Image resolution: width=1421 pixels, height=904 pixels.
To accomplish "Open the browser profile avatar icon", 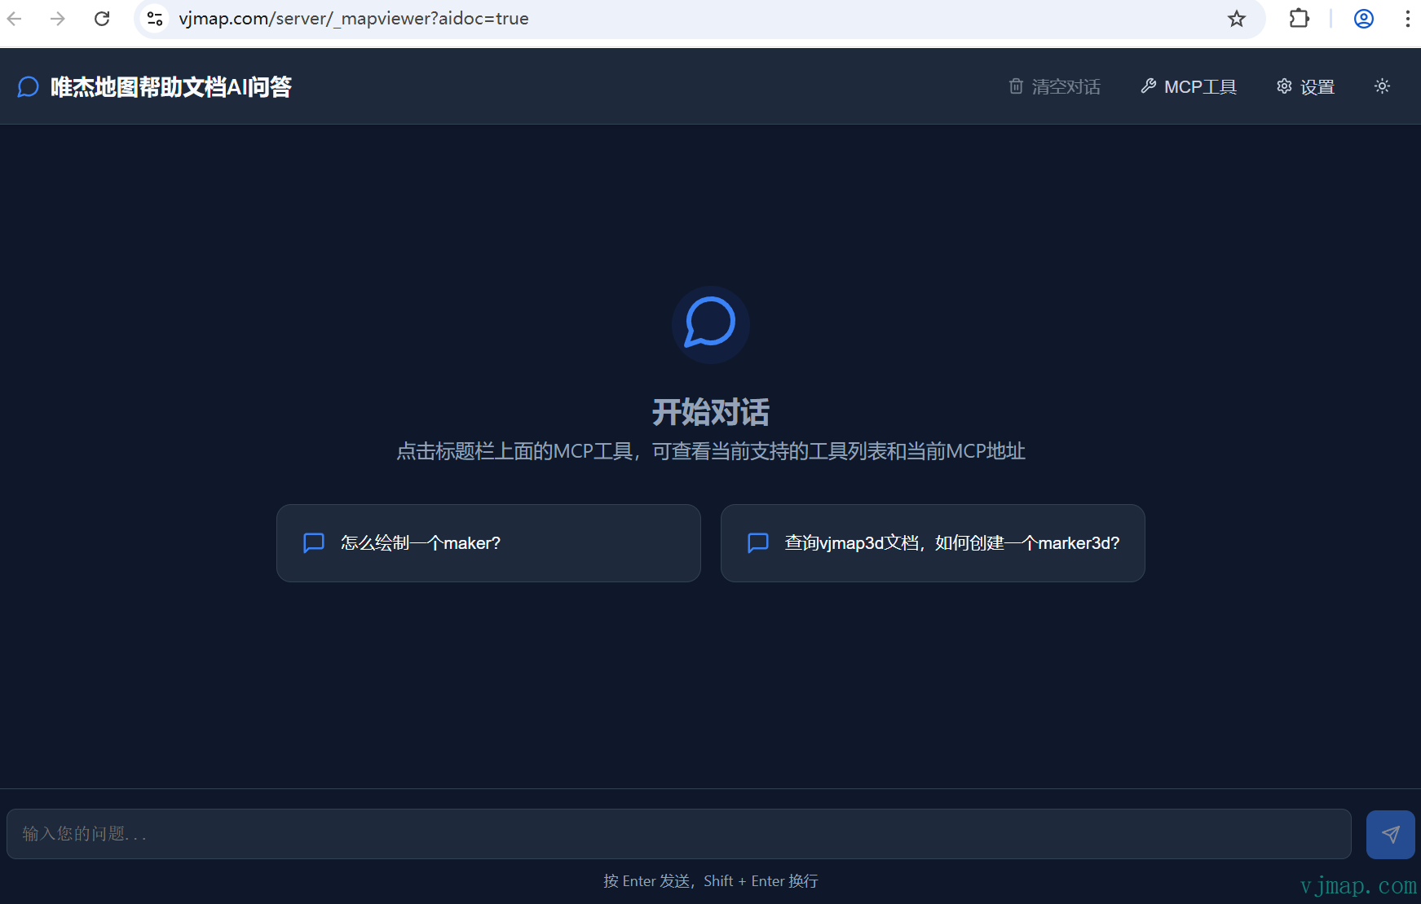I will (1364, 19).
